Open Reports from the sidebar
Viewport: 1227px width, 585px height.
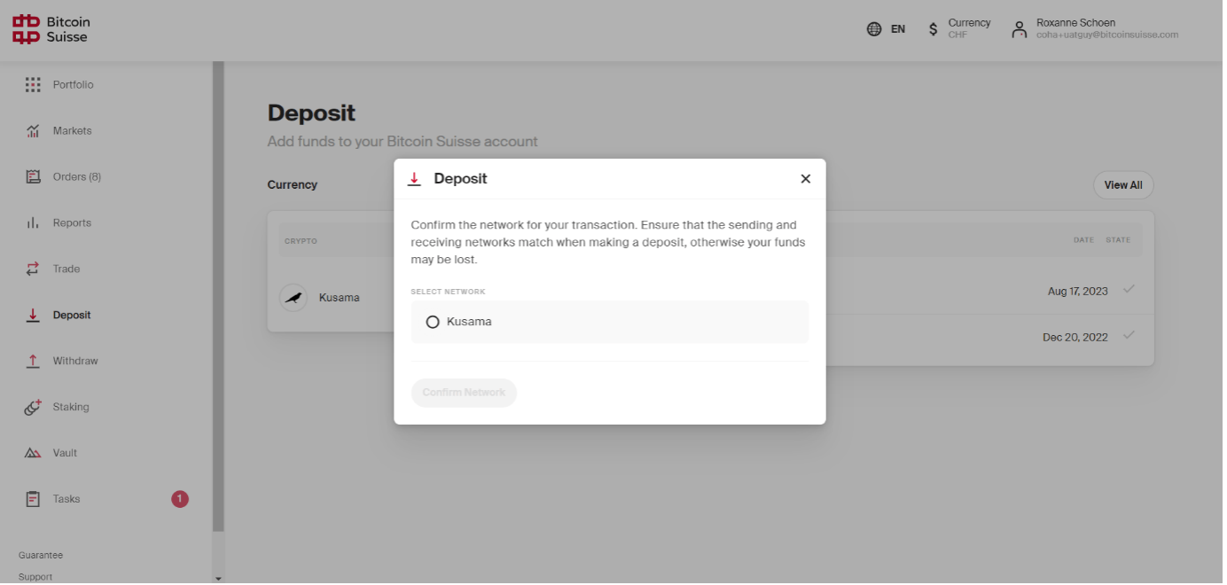pos(72,223)
